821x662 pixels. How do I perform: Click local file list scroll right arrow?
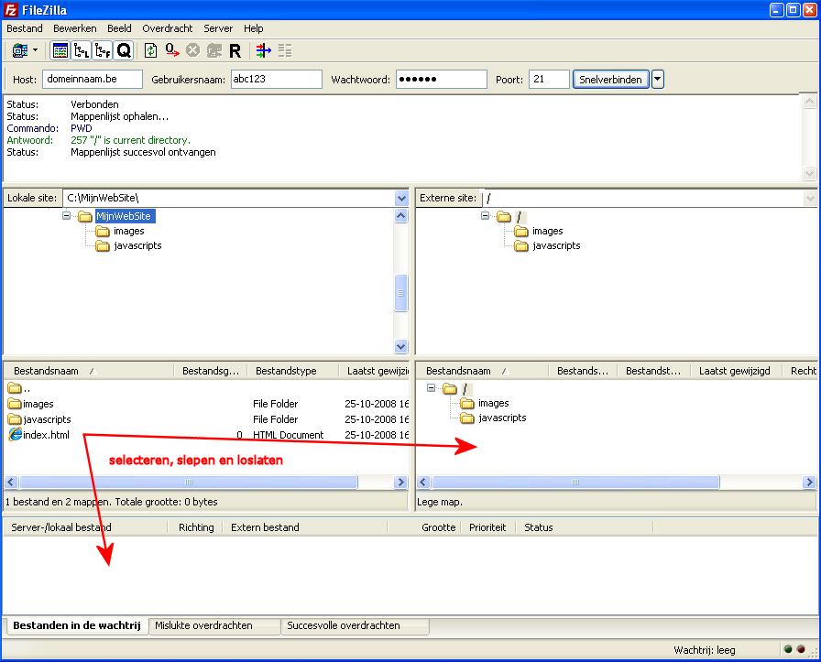[401, 482]
